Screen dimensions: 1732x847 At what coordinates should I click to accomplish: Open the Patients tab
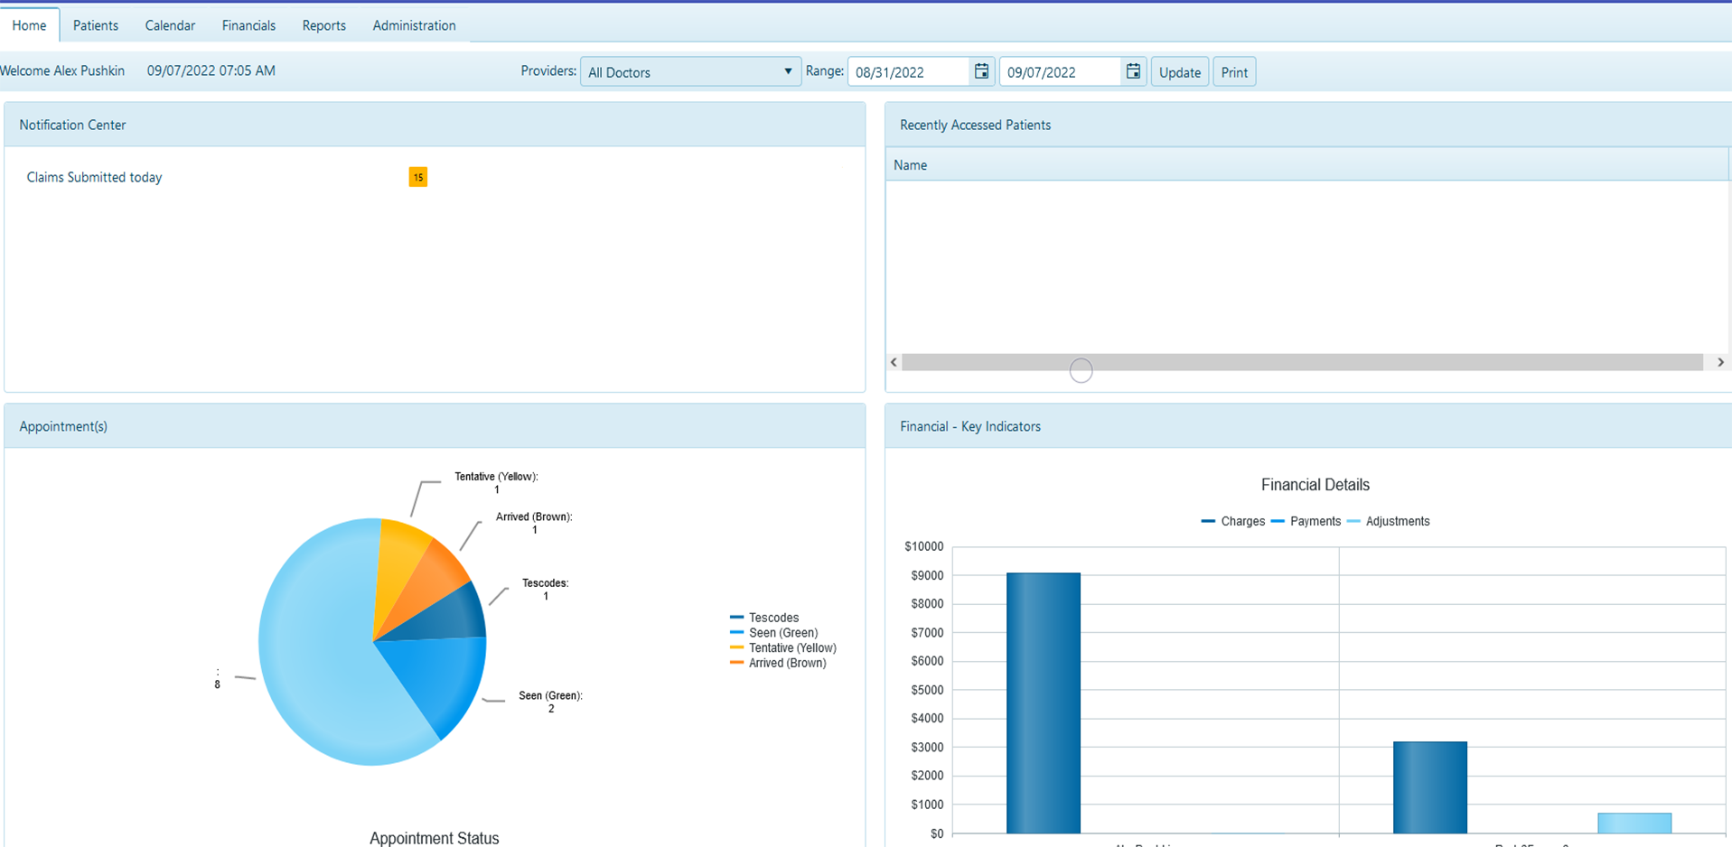(x=96, y=25)
